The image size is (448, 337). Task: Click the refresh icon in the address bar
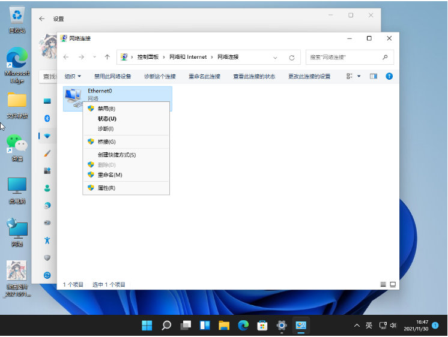[291, 58]
